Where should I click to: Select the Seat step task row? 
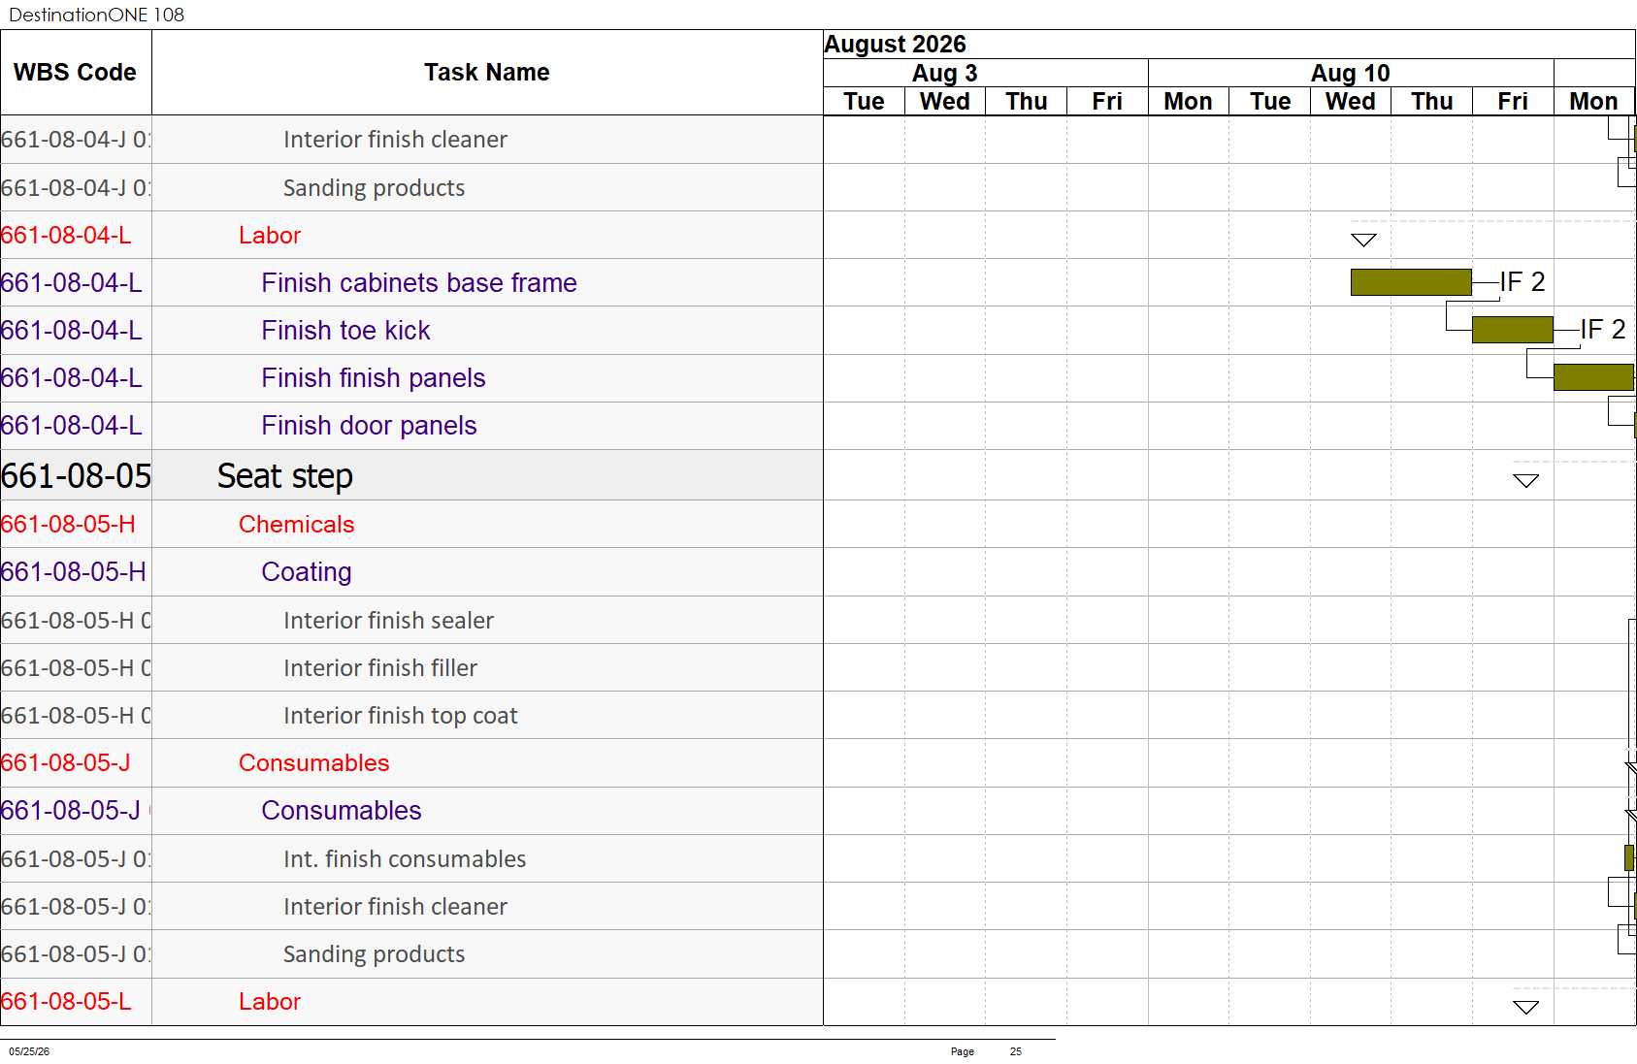coord(411,475)
